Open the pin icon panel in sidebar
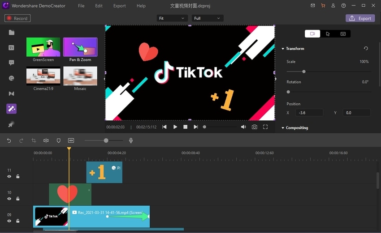 (11, 124)
